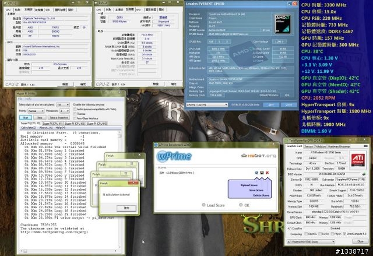Click the Close button in GPU-Z
Viewport: 373px width, 256px height.
coord(360,241)
